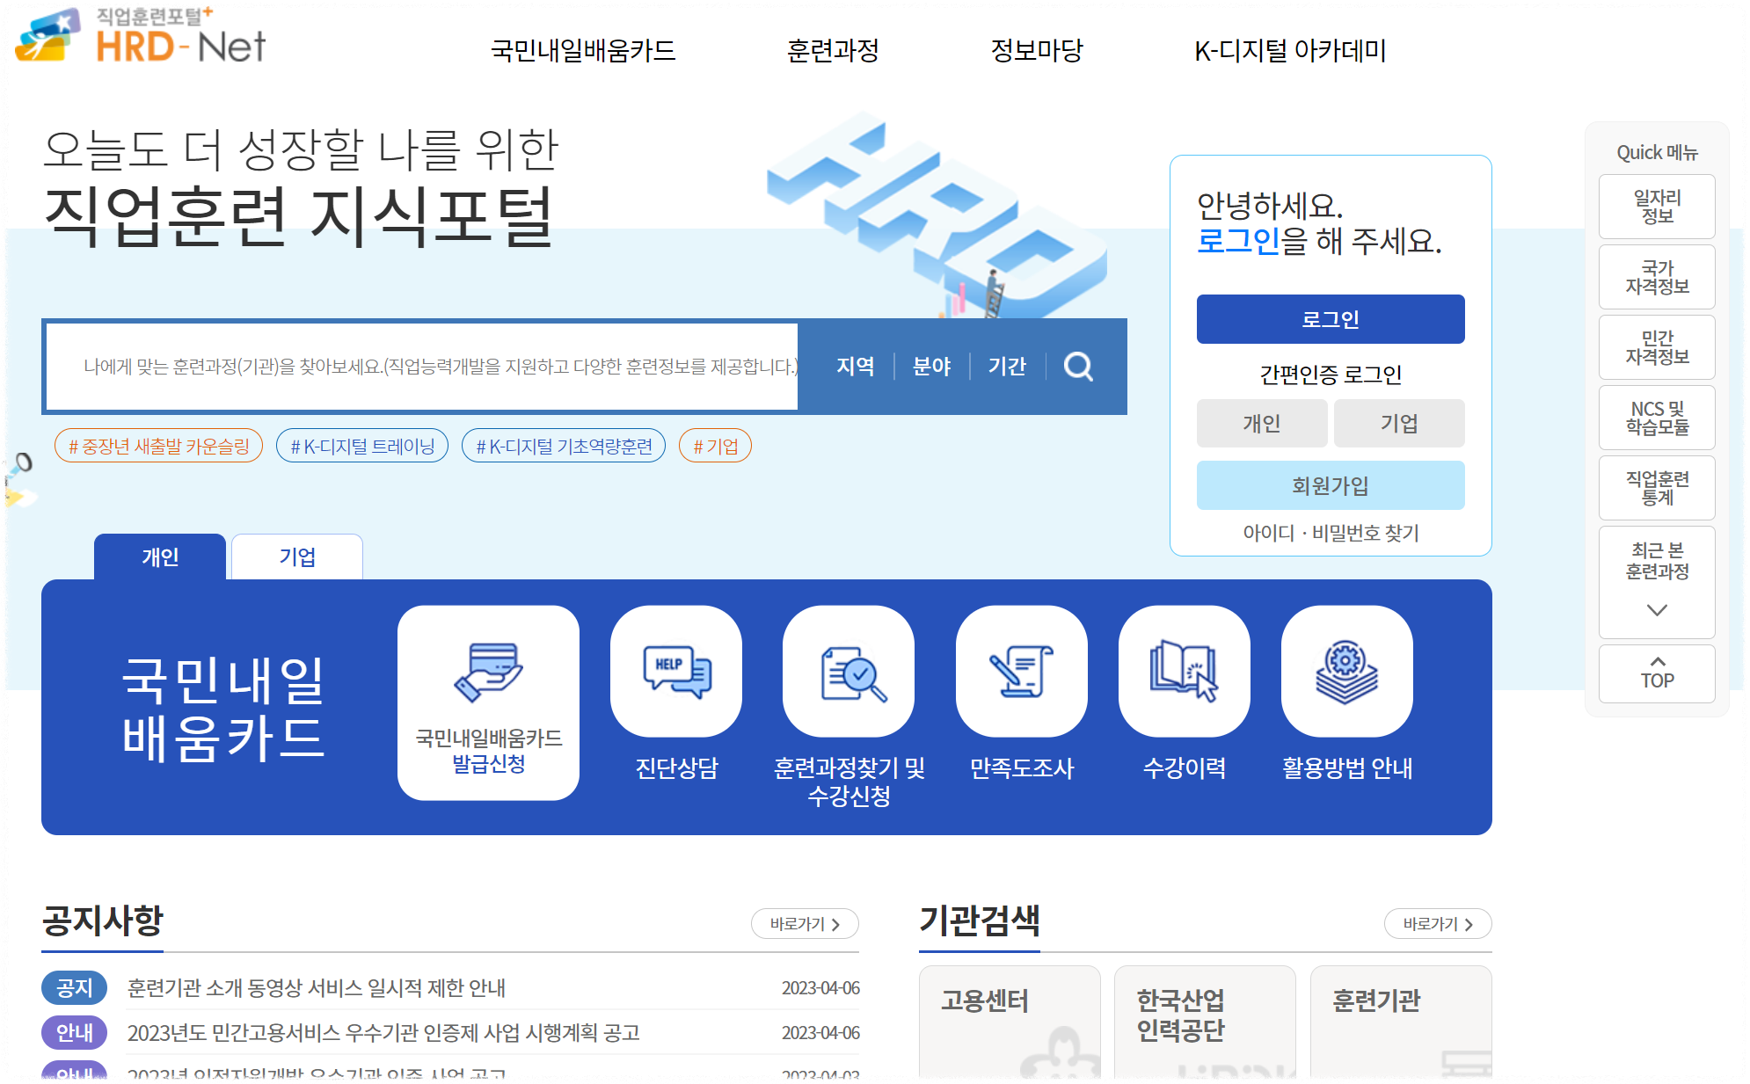The width and height of the screenshot is (1750, 1084).
Task: Select tag #K-디지털 트레이닝
Action: point(362,446)
